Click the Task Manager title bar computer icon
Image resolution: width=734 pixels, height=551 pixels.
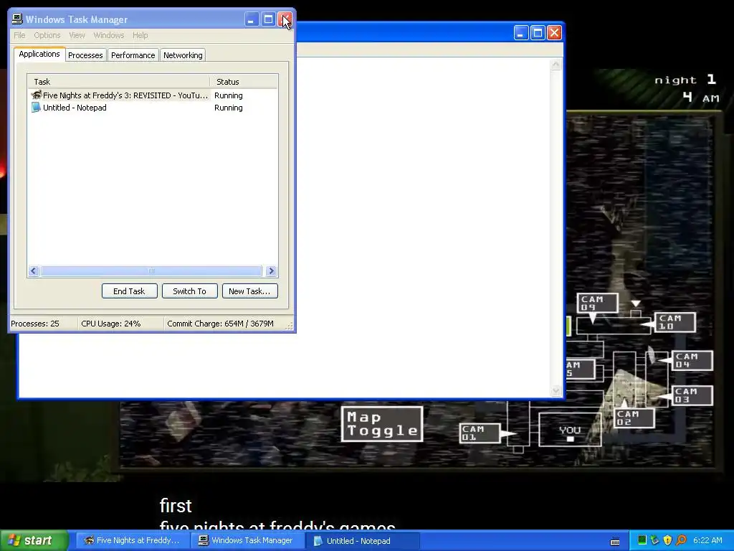17,19
